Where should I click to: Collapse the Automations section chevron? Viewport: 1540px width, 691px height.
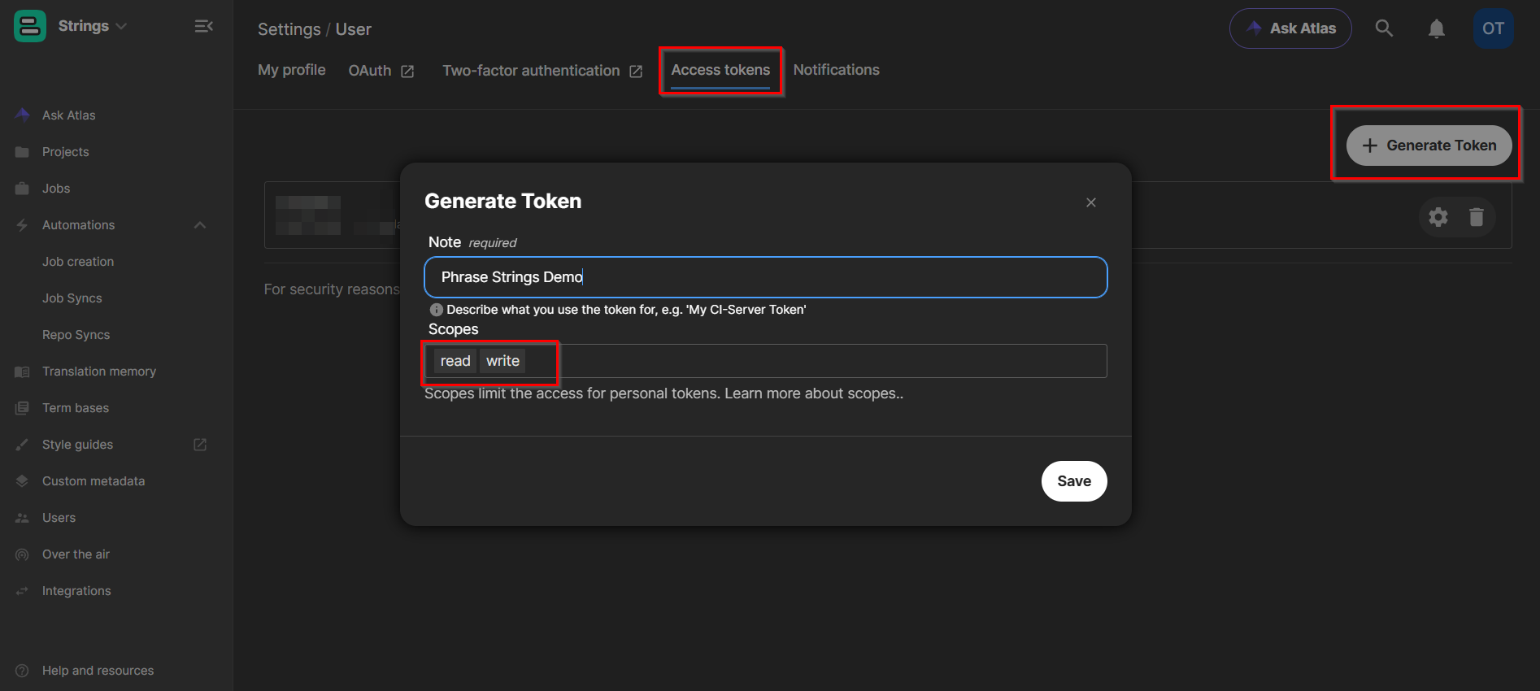pyautogui.click(x=200, y=225)
